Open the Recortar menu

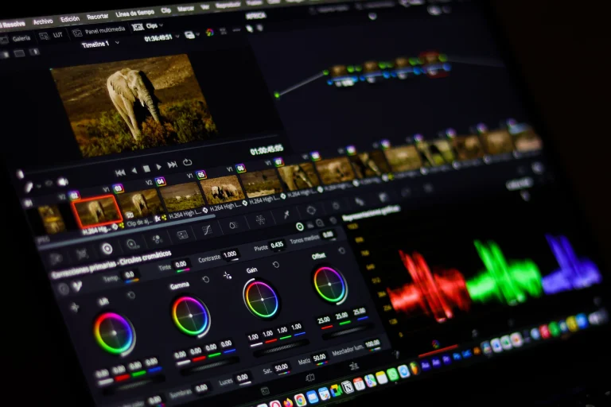pyautogui.click(x=97, y=17)
